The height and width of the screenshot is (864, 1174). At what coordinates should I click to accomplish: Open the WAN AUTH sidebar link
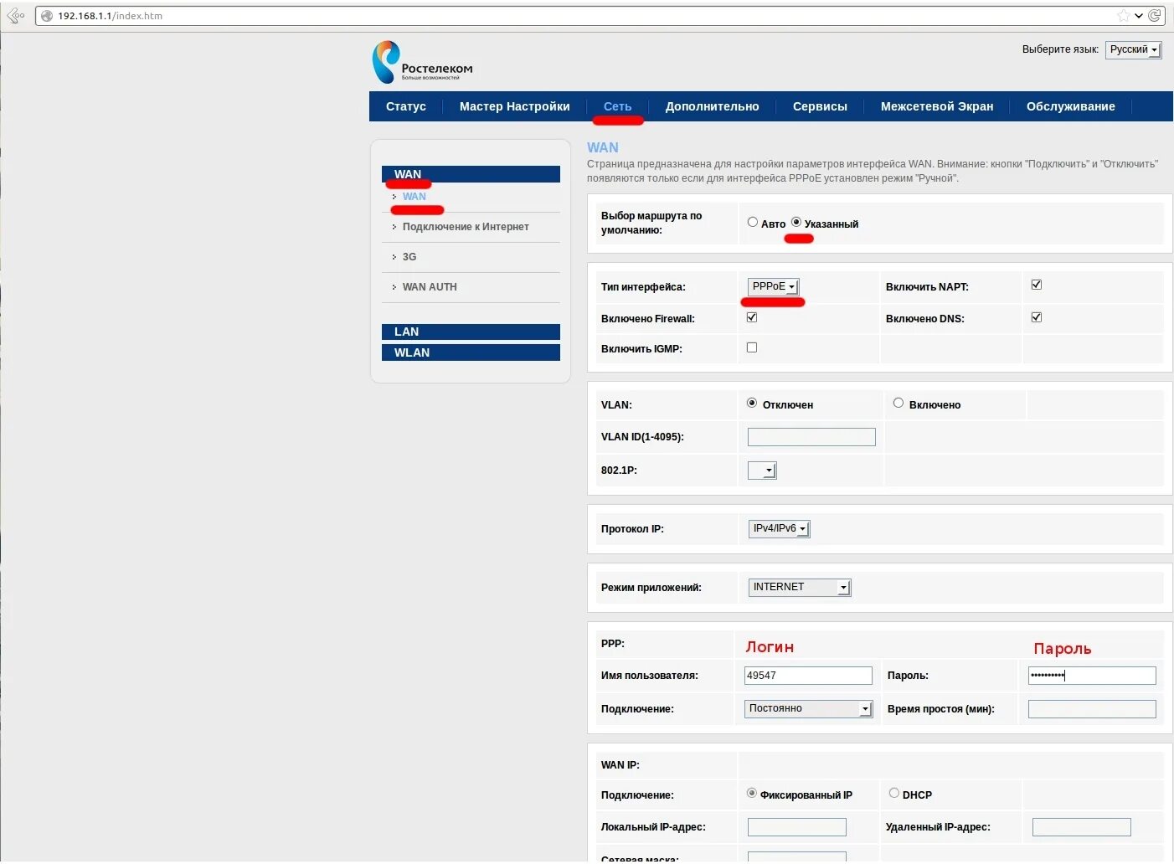point(430,287)
